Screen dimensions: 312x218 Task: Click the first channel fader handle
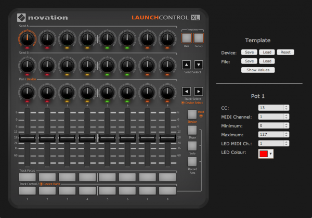click(x=27, y=138)
